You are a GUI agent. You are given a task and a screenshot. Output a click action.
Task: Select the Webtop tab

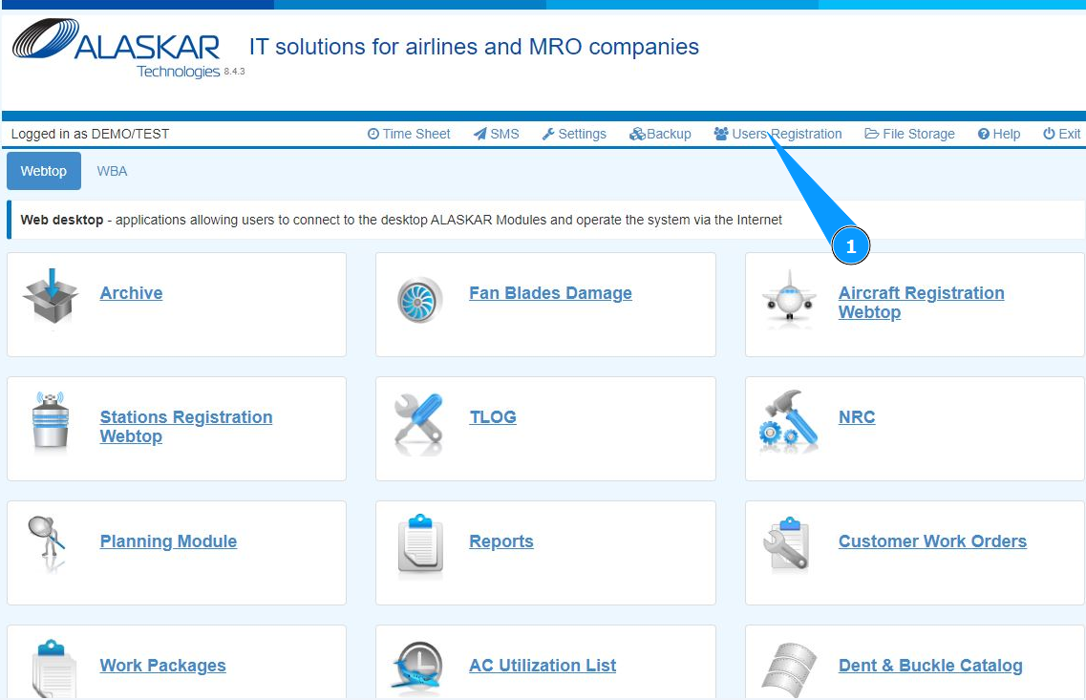click(x=44, y=171)
